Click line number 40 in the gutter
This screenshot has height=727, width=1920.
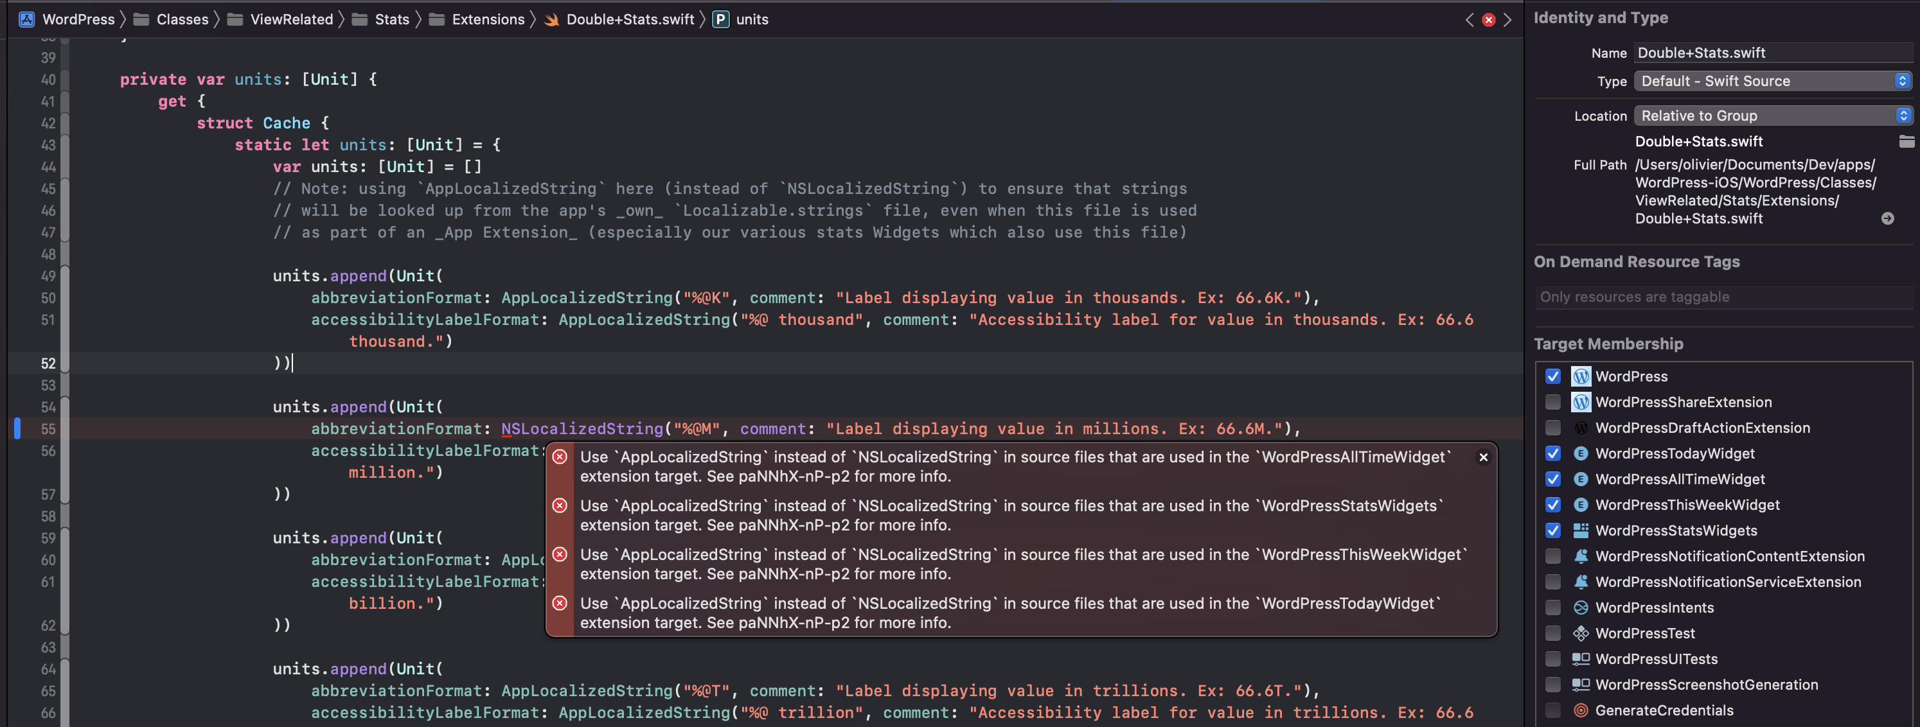click(x=48, y=80)
